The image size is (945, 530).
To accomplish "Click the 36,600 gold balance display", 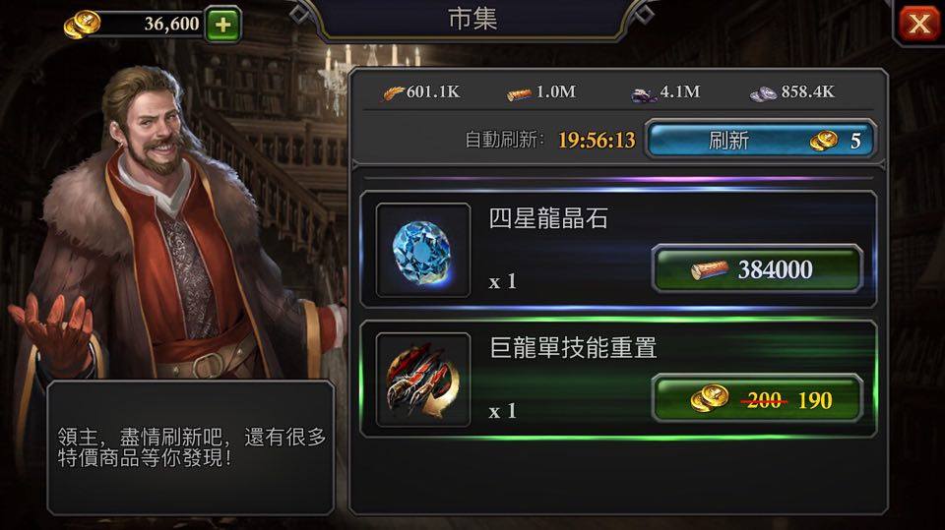I will 171,24.
